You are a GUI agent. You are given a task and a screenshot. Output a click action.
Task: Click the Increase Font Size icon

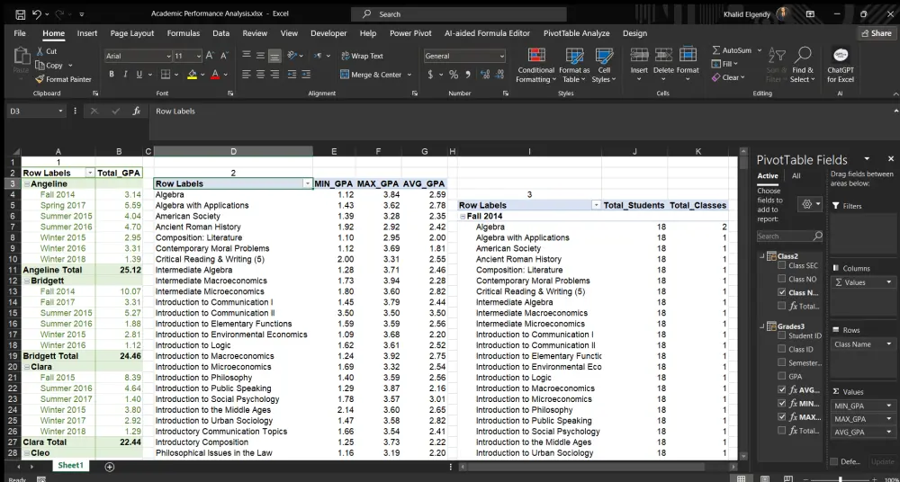210,56
